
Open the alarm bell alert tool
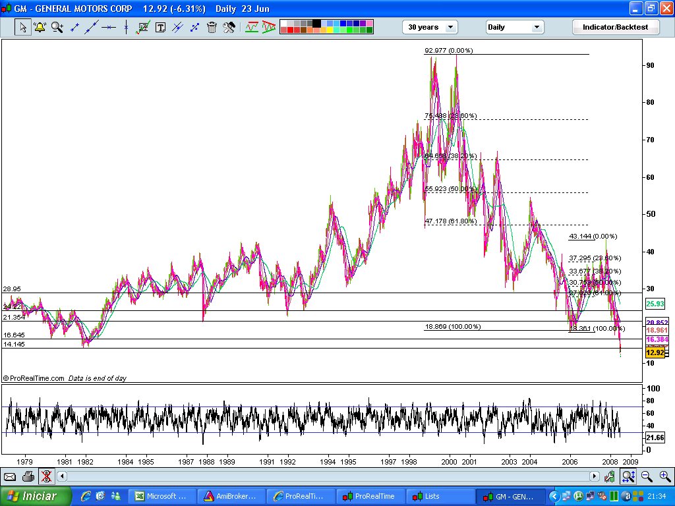40,27
